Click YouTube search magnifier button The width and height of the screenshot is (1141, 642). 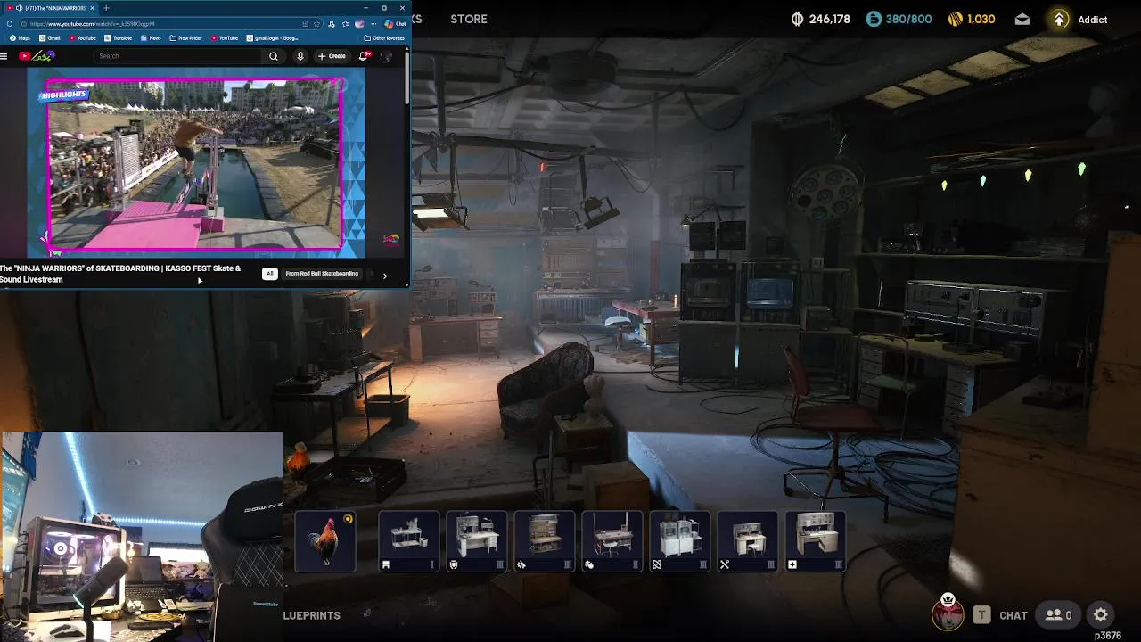click(274, 56)
